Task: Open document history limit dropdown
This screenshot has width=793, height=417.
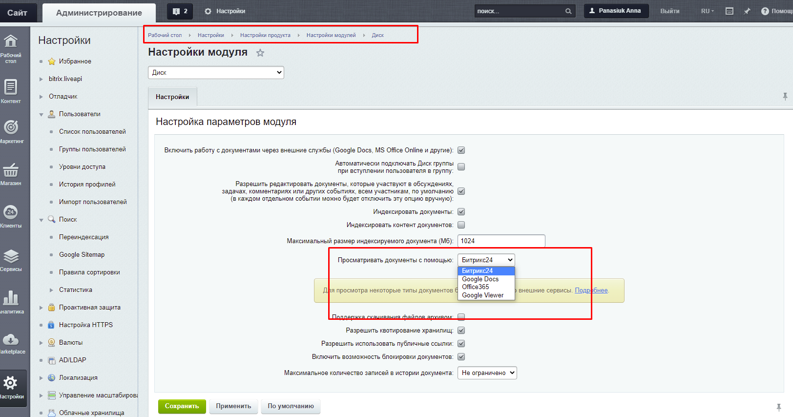Action: (487, 373)
